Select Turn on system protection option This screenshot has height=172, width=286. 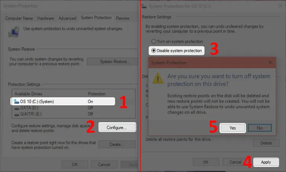[x=154, y=41]
